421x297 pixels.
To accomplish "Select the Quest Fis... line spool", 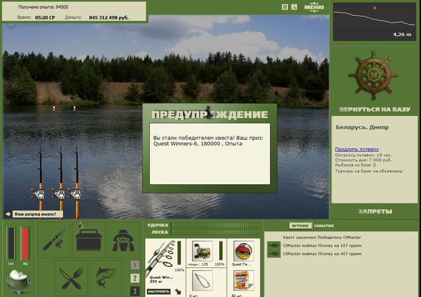I will click(244, 251).
